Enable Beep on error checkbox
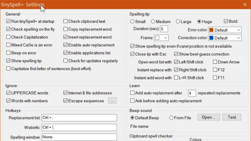Viewport: 251px width, 141px height. click(x=8, y=52)
